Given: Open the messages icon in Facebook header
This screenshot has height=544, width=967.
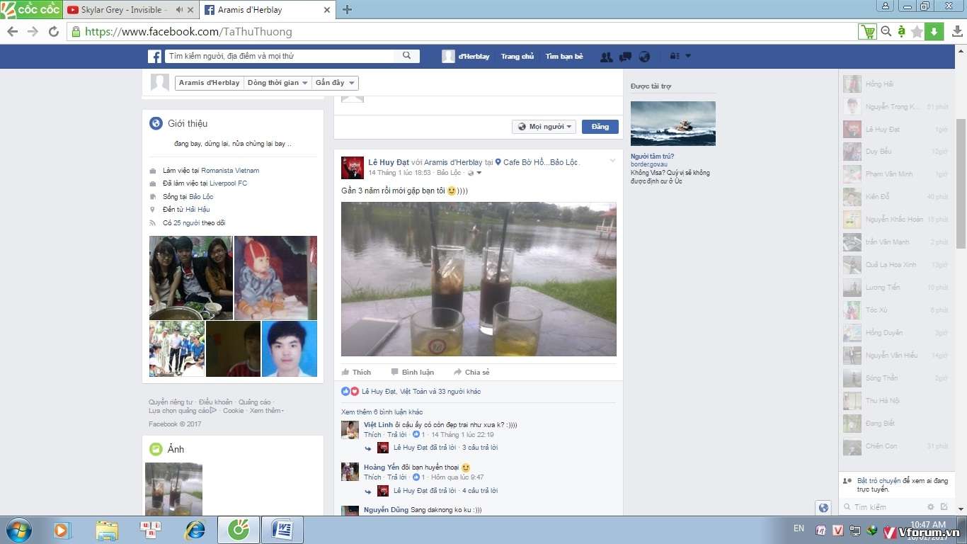Looking at the screenshot, I should (x=625, y=57).
